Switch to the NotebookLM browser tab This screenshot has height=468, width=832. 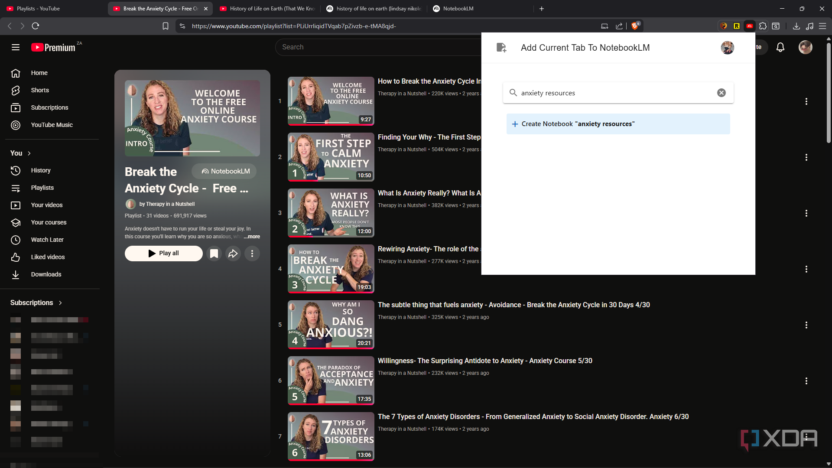pos(480,9)
